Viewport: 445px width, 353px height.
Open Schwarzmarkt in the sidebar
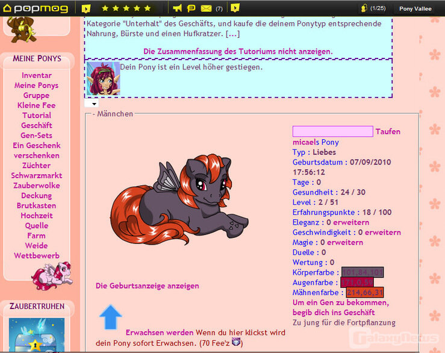[x=37, y=175]
